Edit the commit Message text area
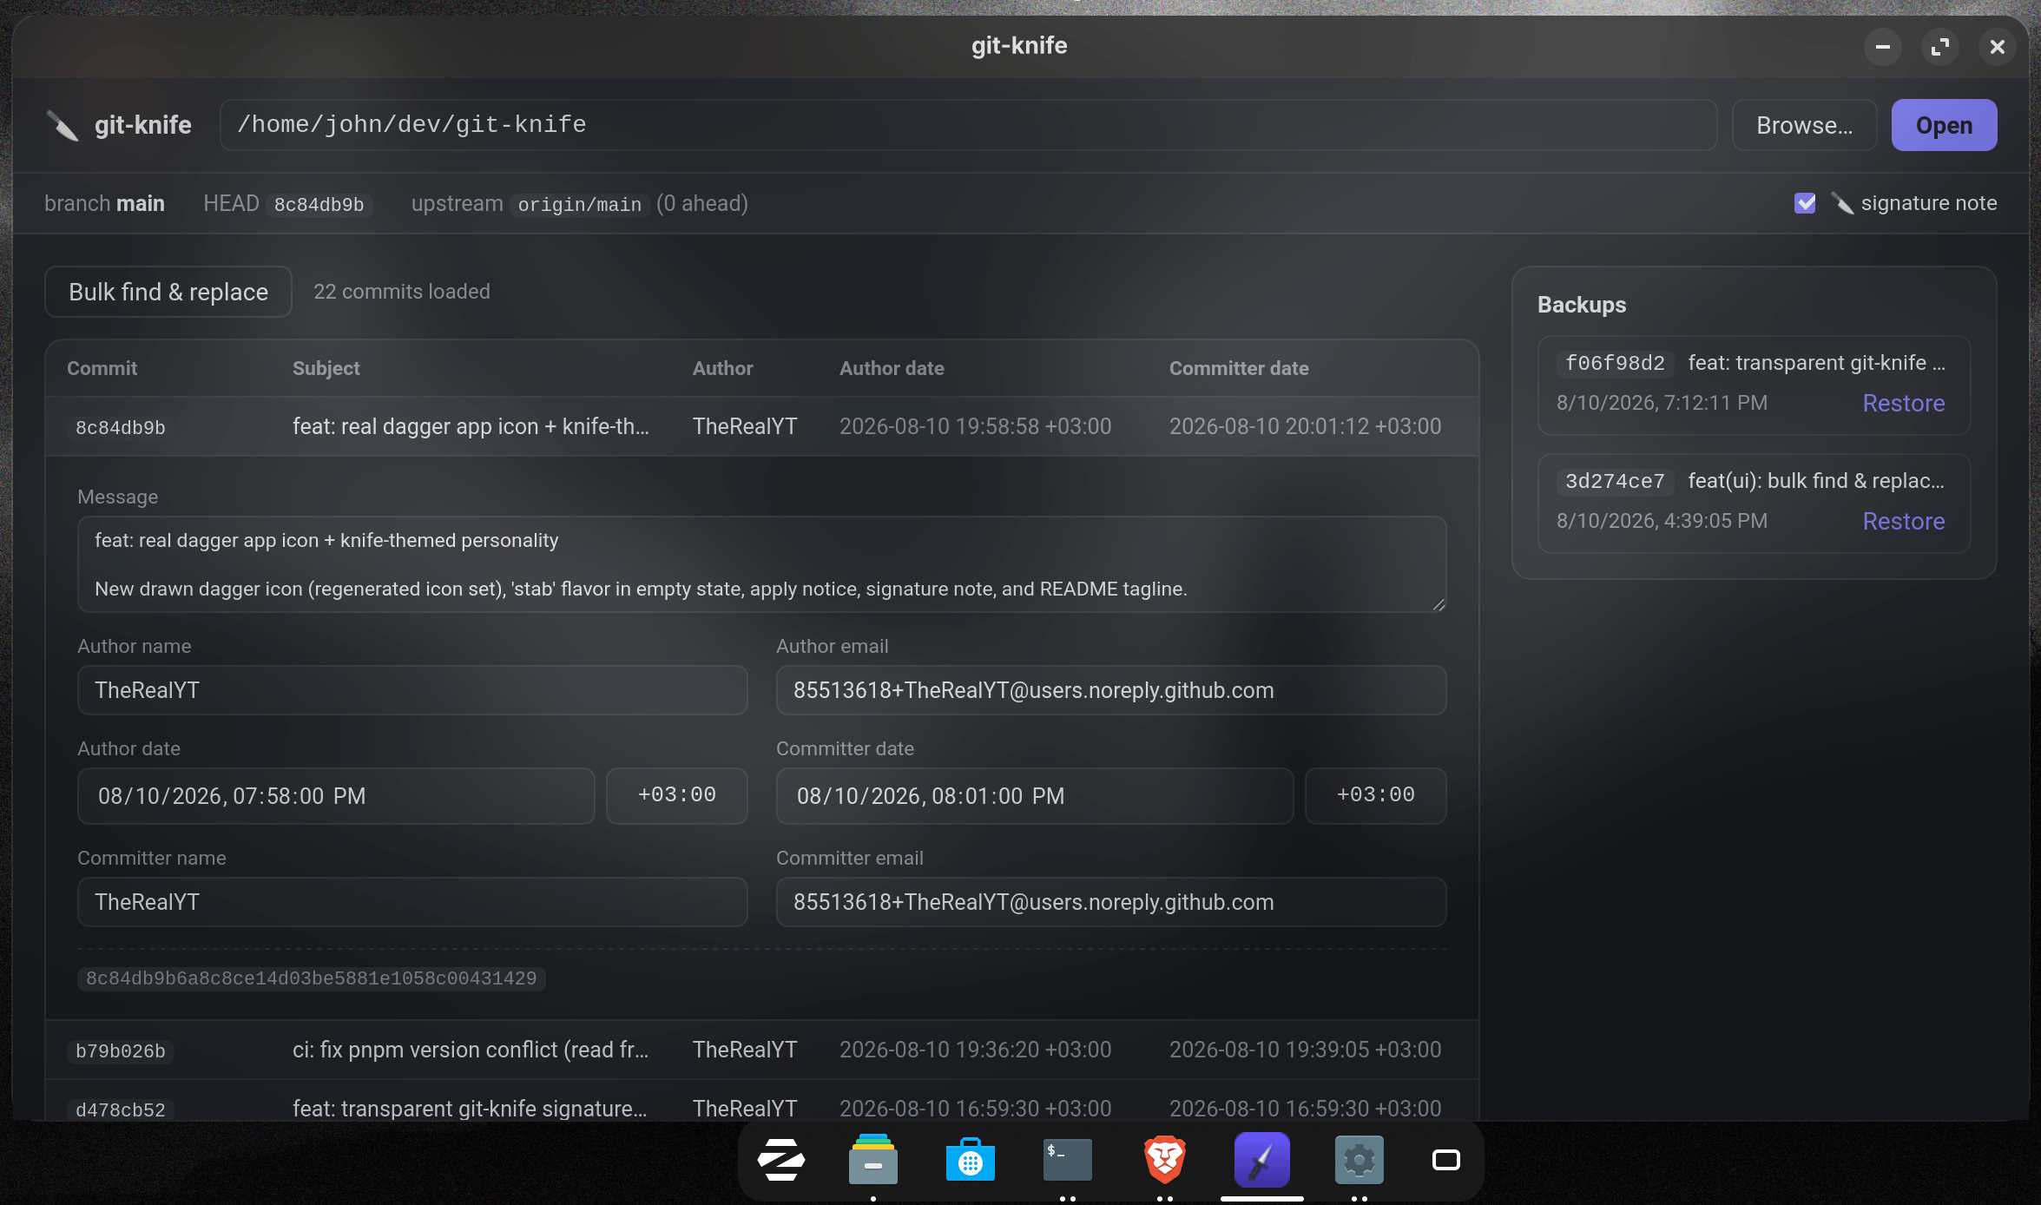Viewport: 2041px width, 1205px height. pos(761,564)
